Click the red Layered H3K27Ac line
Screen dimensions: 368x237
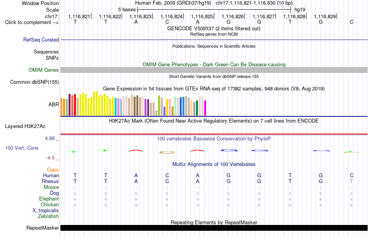(x=214, y=134)
